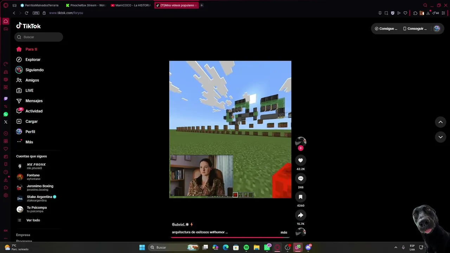Open the 'Más' menu in TikTok sidebar

[29, 142]
